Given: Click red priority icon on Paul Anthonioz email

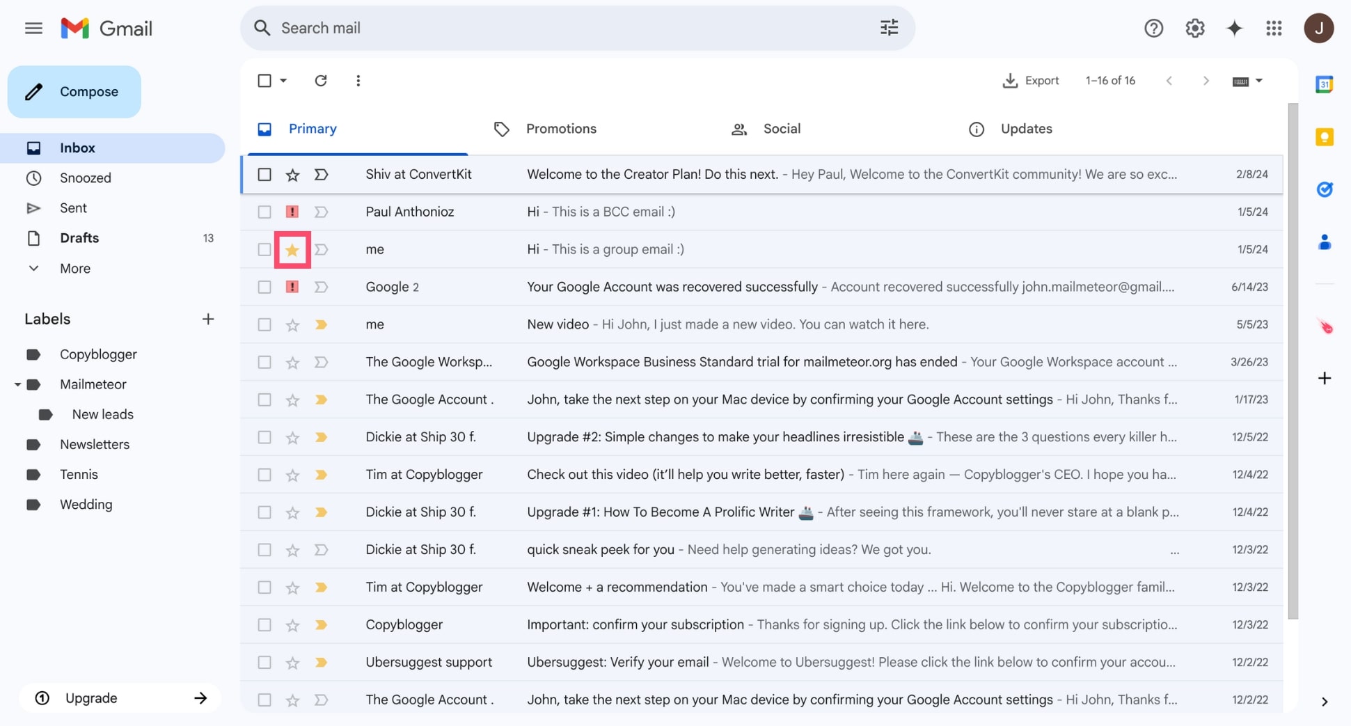Looking at the screenshot, I should tap(292, 212).
